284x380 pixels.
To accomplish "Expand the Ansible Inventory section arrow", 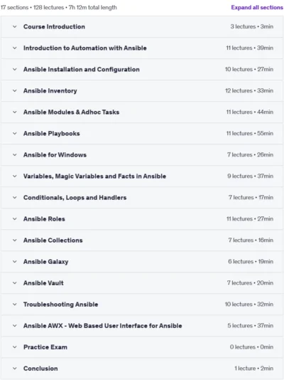I will pyautogui.click(x=15, y=90).
